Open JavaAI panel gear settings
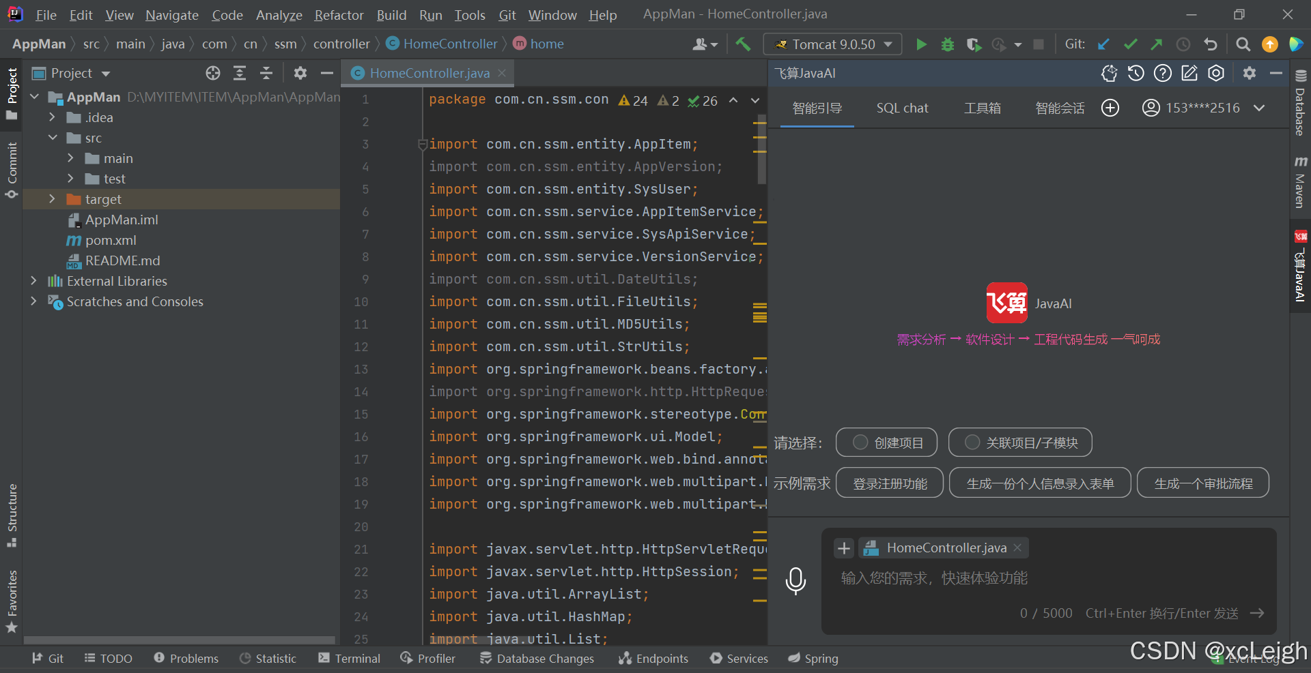Viewport: 1311px width, 673px height. tap(1250, 73)
